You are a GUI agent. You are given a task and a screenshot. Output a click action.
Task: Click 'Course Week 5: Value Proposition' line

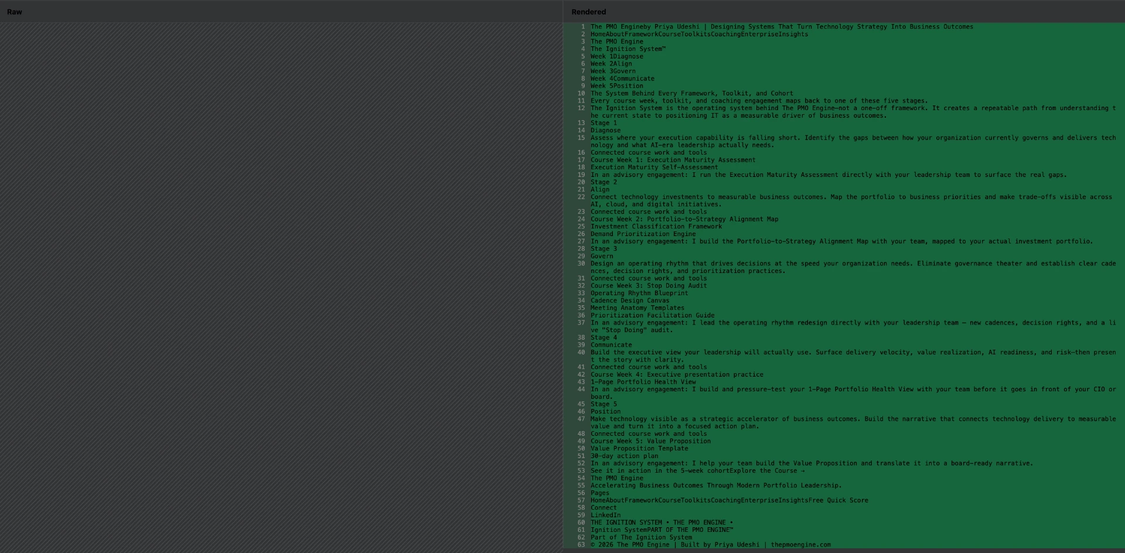650,441
